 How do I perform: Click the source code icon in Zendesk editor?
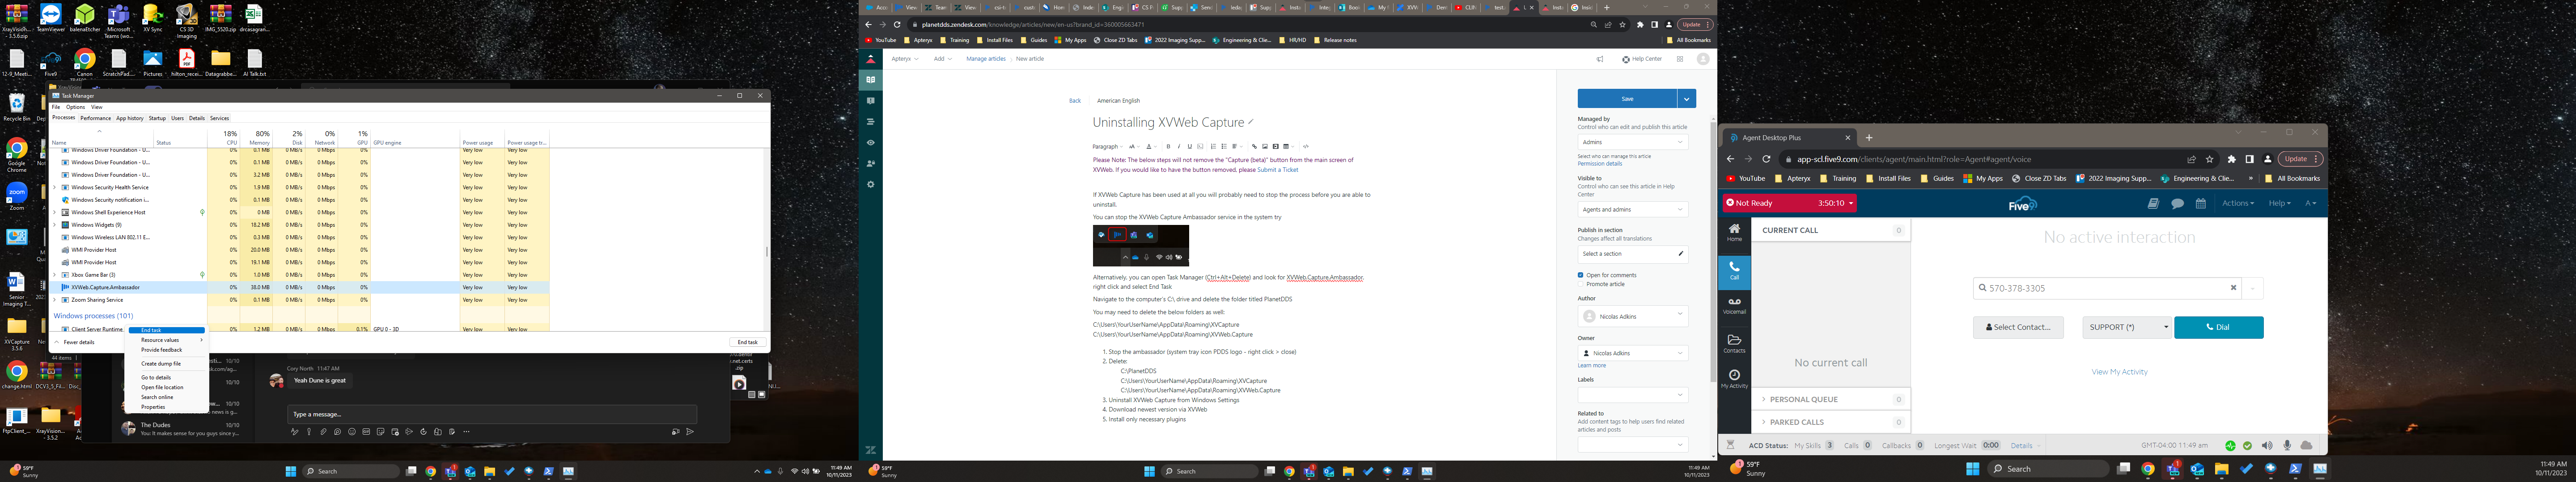point(1305,147)
